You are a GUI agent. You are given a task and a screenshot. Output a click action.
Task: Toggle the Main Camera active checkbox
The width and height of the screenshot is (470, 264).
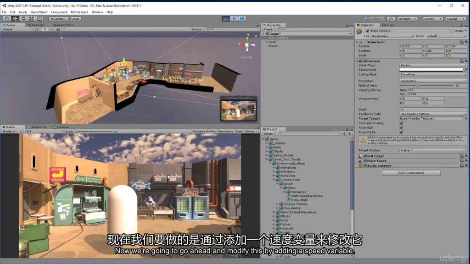click(x=368, y=31)
